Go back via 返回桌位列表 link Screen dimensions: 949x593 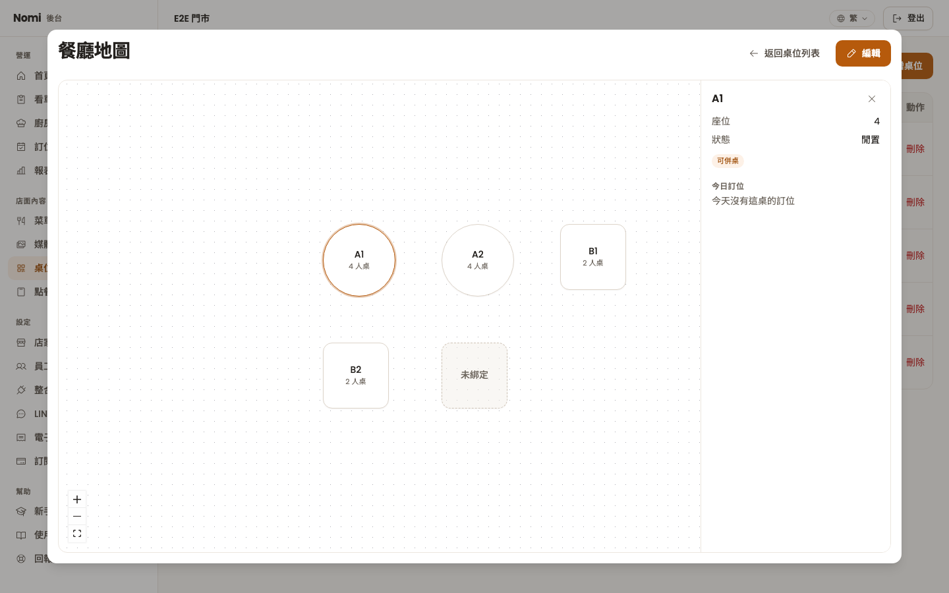(x=784, y=53)
